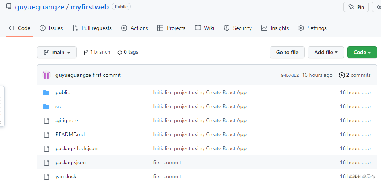
Task: Open the Pull requests tab
Action: click(x=92, y=28)
